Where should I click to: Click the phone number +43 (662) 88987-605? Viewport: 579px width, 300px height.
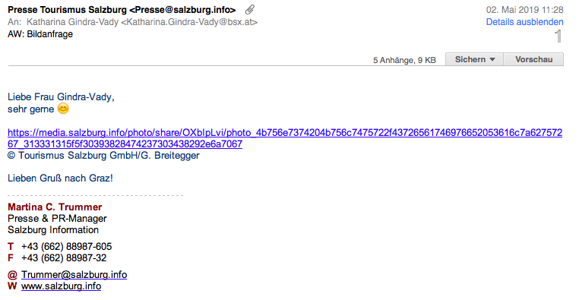[x=66, y=246]
